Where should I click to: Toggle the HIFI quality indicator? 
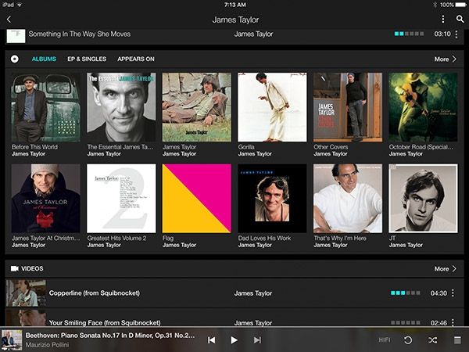click(x=385, y=340)
